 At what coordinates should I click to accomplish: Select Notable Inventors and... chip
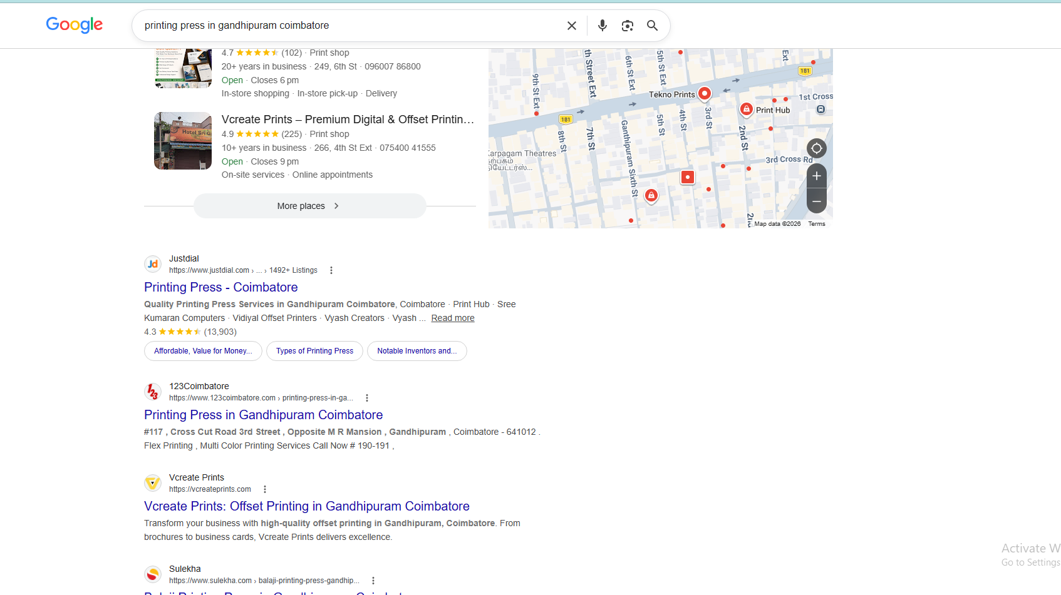tap(417, 351)
